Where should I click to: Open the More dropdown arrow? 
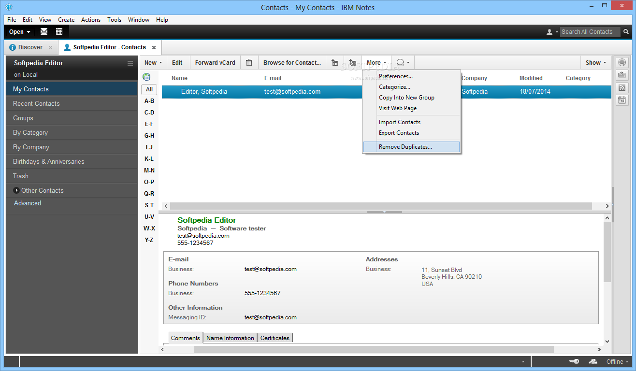click(385, 63)
